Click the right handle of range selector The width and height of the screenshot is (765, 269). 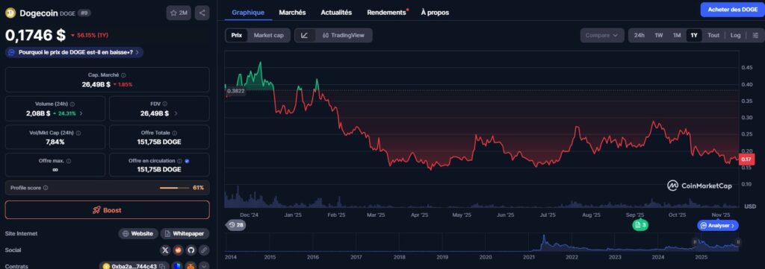point(738,241)
